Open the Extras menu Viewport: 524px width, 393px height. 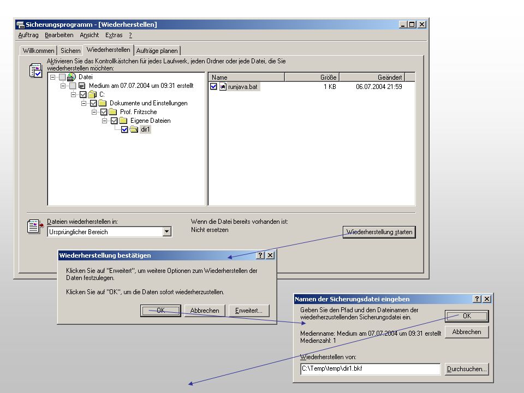click(114, 35)
